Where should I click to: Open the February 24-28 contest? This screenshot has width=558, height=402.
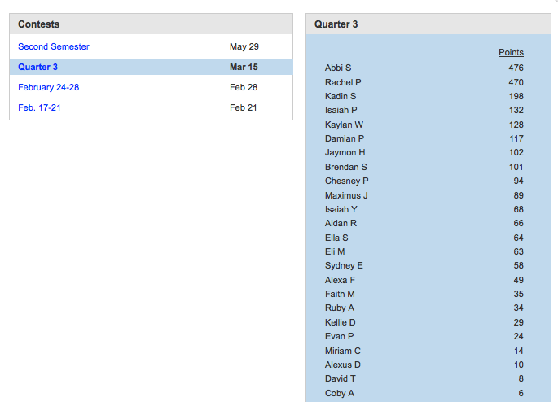(x=48, y=87)
